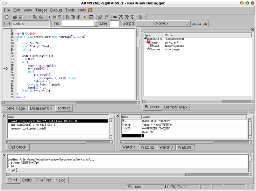Screen dimensions: 256x191
Task: Select the Watch4 tab
Action: tap(184, 147)
